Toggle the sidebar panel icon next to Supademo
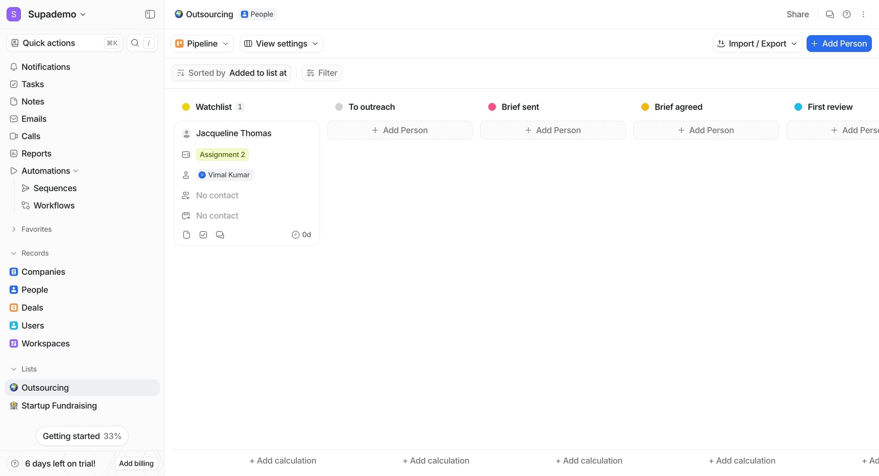Image resolution: width=879 pixels, height=476 pixels. pyautogui.click(x=150, y=14)
